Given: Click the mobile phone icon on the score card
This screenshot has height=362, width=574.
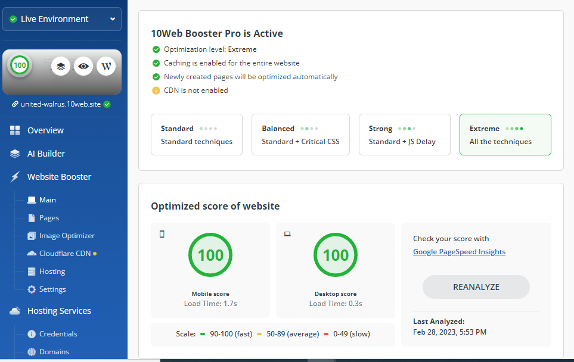Looking at the screenshot, I should (x=162, y=234).
